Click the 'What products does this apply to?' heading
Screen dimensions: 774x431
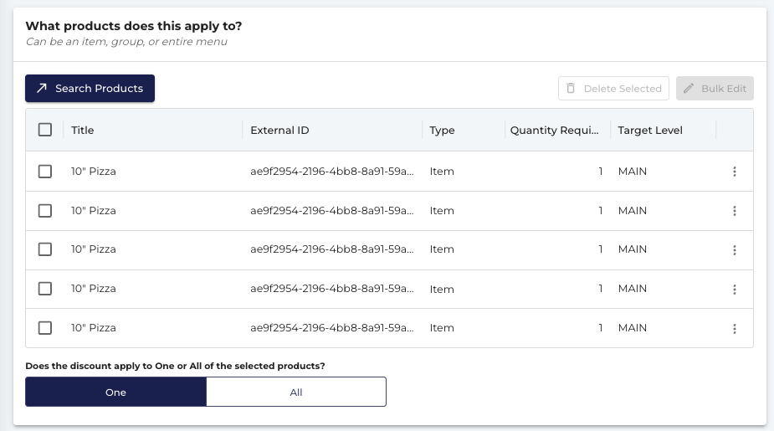[x=134, y=26]
